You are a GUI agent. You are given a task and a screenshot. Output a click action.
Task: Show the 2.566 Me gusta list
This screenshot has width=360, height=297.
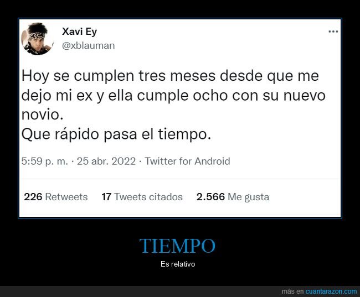[x=233, y=197]
